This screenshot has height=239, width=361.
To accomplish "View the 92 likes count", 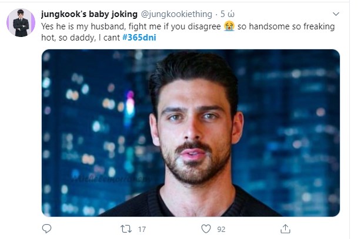I will [x=221, y=229].
